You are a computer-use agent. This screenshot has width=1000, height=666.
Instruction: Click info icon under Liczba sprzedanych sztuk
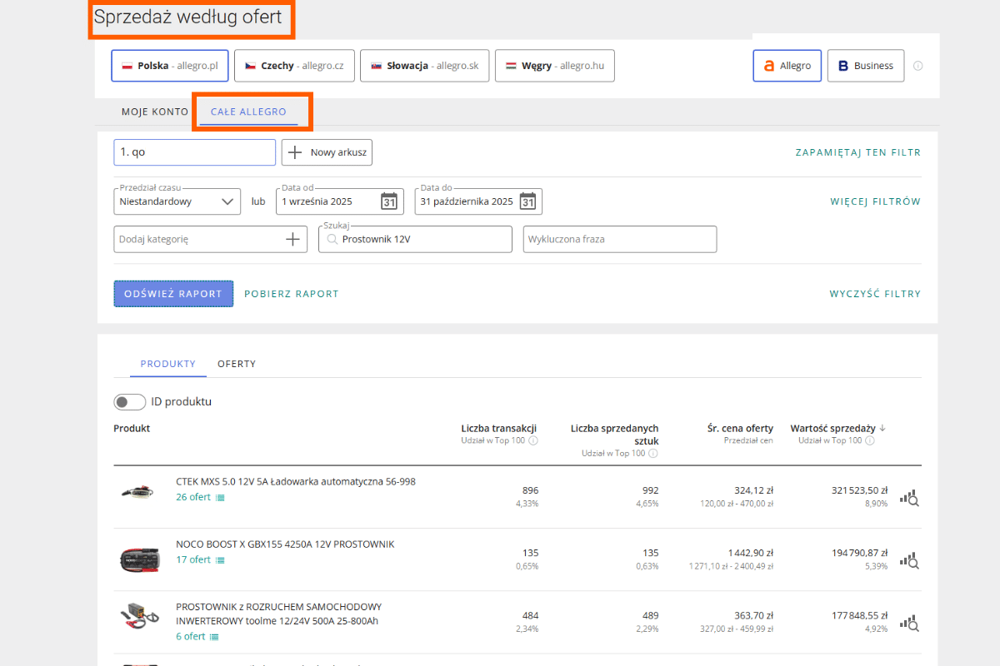(652, 453)
